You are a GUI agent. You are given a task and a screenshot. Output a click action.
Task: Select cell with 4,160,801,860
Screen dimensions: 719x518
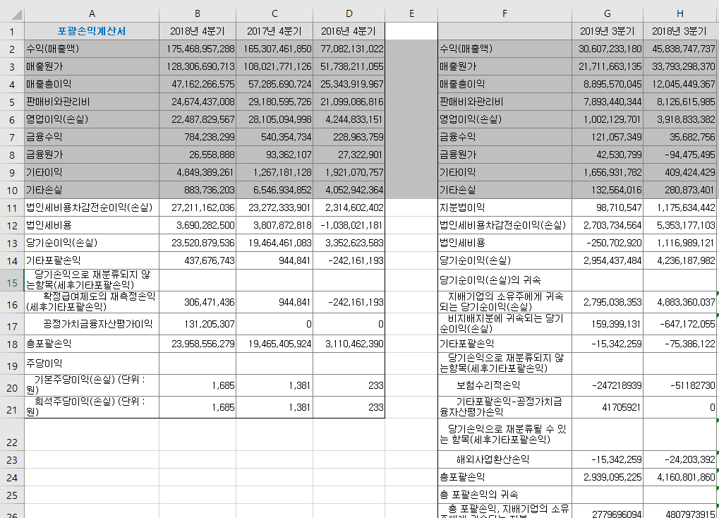click(681, 477)
